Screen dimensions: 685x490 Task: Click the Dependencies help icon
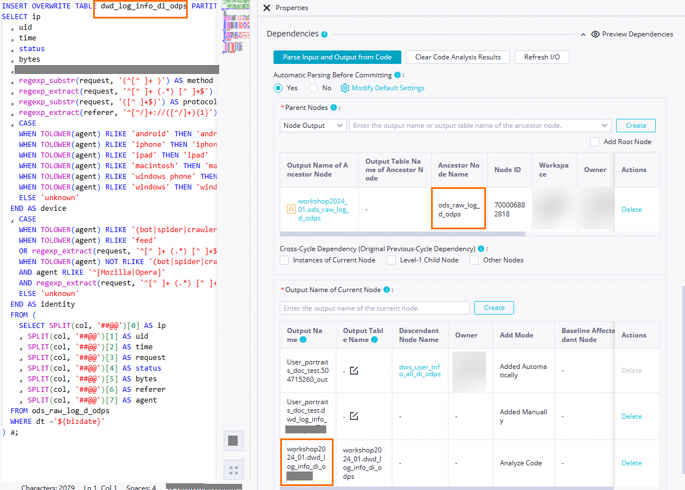(x=325, y=34)
